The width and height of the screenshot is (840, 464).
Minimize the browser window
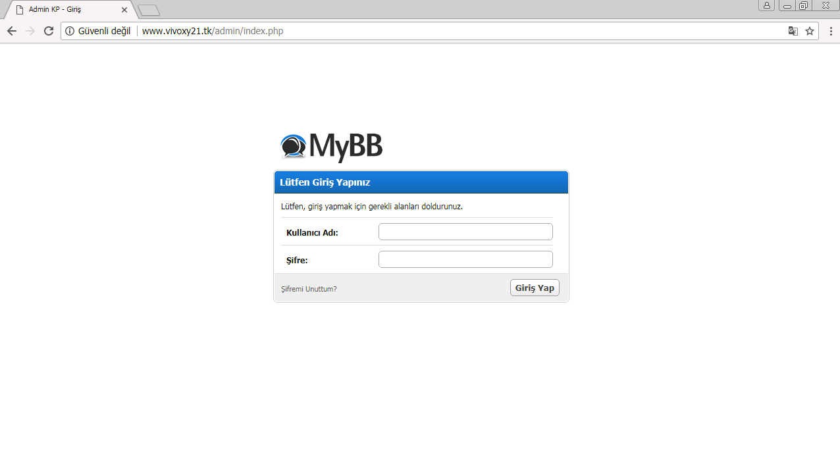pyautogui.click(x=787, y=5)
